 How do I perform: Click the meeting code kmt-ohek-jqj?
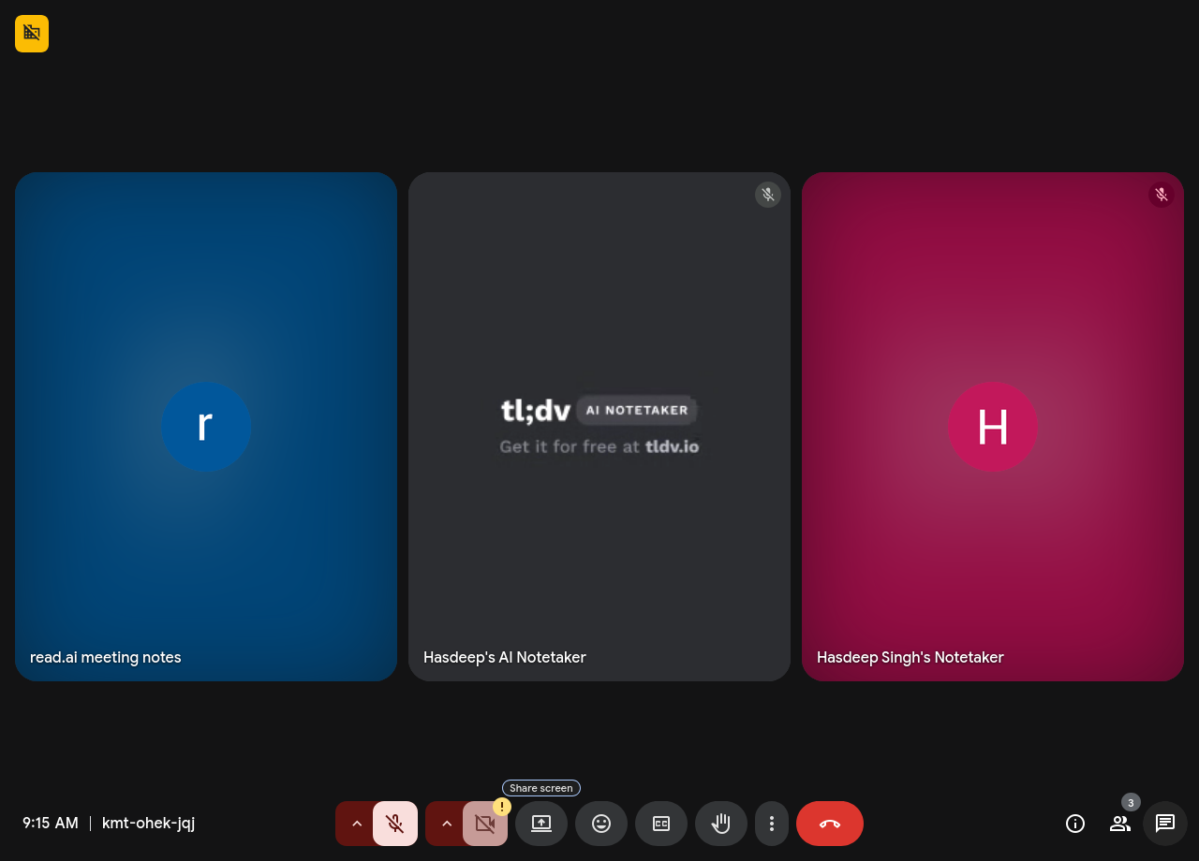pos(148,824)
